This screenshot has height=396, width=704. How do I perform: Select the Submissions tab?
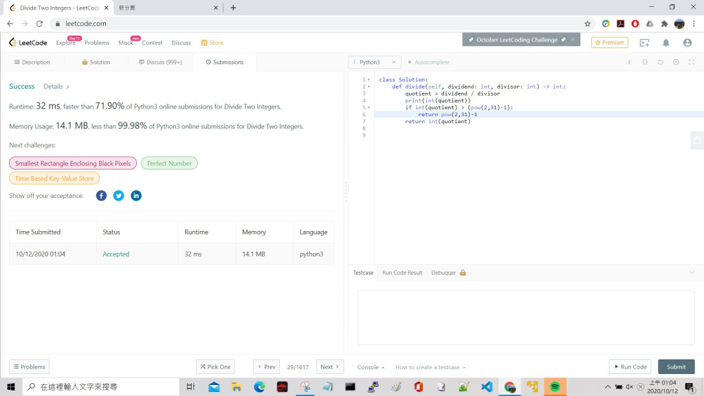225,62
